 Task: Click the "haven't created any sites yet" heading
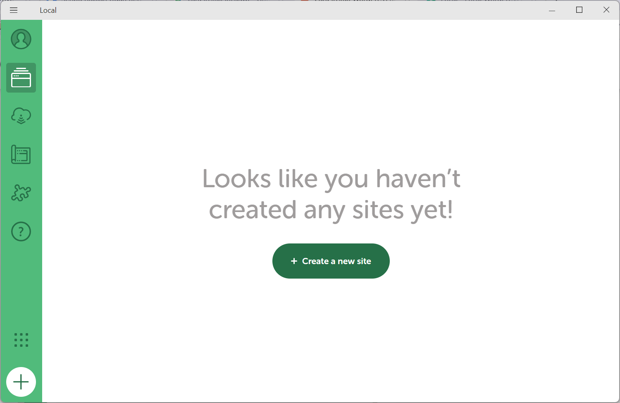click(331, 194)
